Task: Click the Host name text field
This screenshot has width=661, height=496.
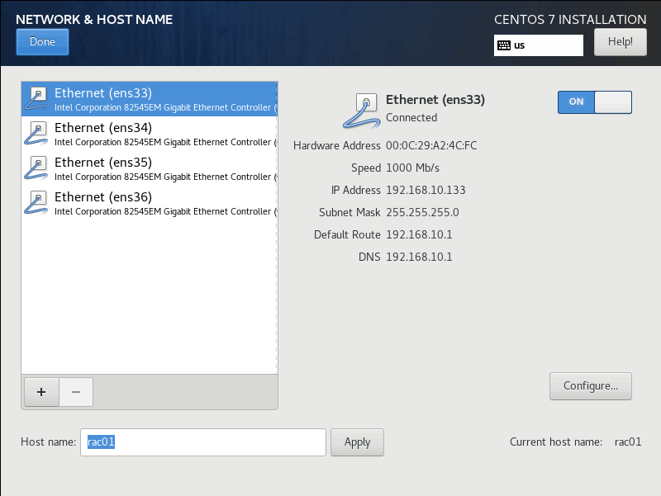Action: click(x=202, y=442)
